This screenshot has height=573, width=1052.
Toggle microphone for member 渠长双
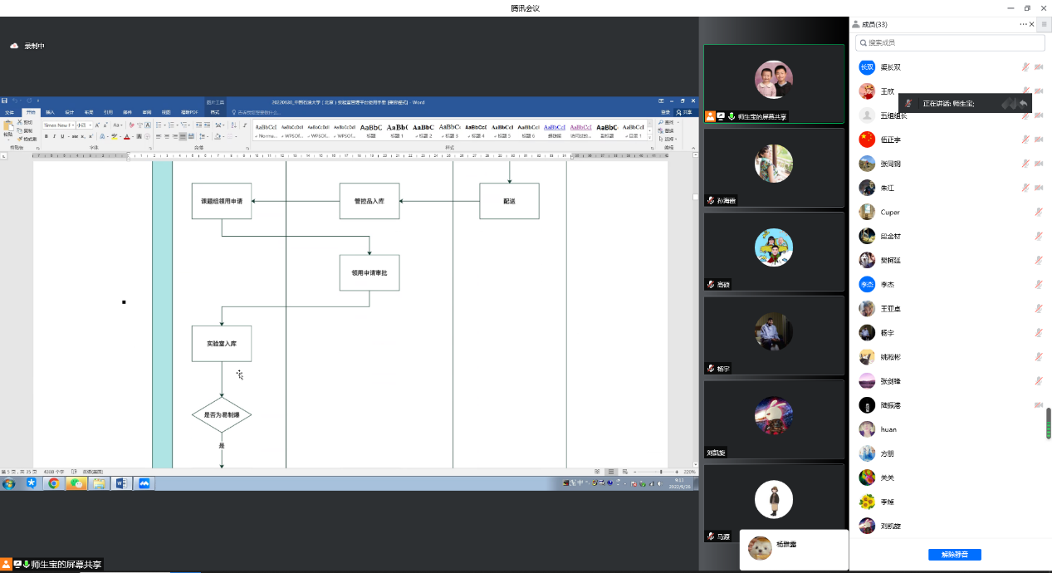1026,67
